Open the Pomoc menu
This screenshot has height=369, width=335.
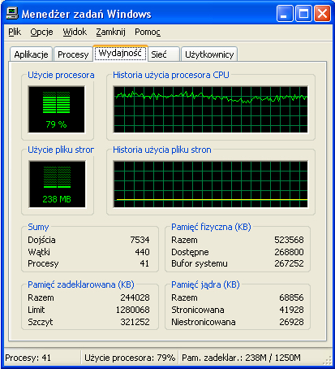148,32
